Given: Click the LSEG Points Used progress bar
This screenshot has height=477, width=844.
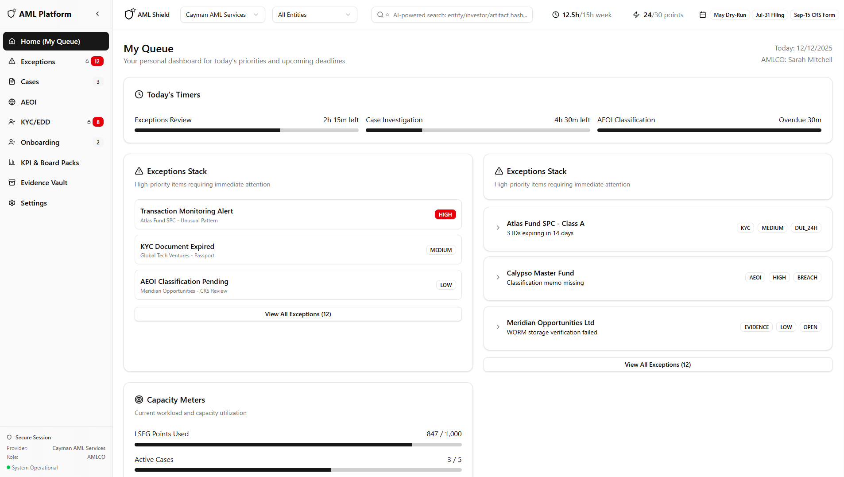Looking at the screenshot, I should click(298, 445).
